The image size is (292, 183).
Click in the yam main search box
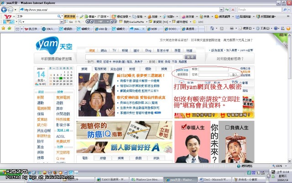(134, 57)
